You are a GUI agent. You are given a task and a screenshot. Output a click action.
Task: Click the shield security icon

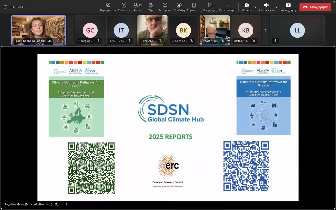pos(5,7)
